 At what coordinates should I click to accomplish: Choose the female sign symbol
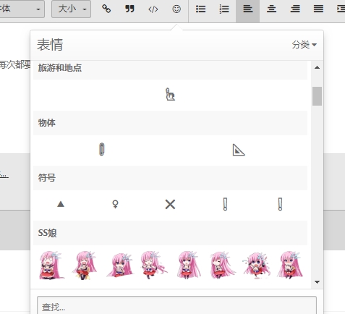(116, 204)
